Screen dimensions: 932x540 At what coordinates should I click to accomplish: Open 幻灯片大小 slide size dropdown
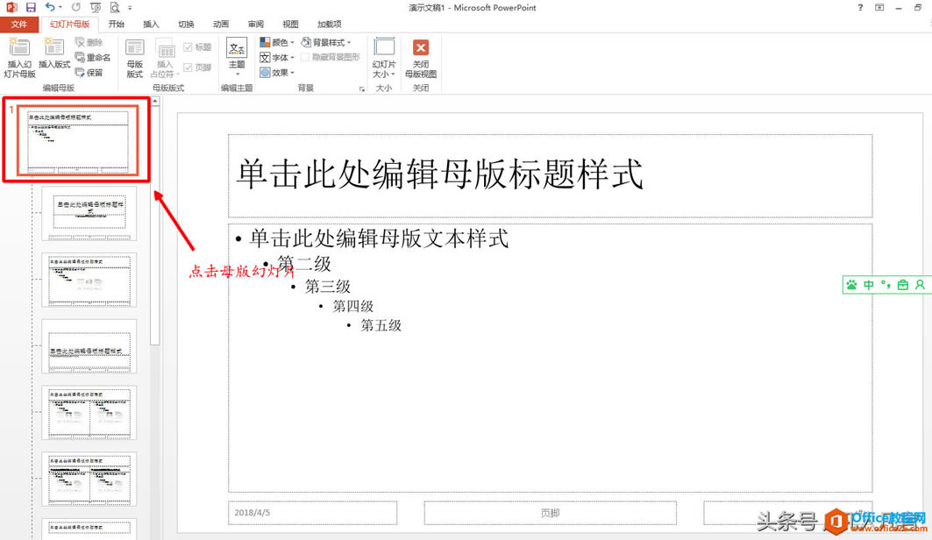(x=384, y=58)
